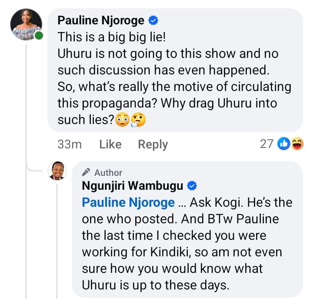The width and height of the screenshot is (313, 299).
Task: Open Ngunjiri Wambugu's profile picture
Action: click(x=57, y=171)
